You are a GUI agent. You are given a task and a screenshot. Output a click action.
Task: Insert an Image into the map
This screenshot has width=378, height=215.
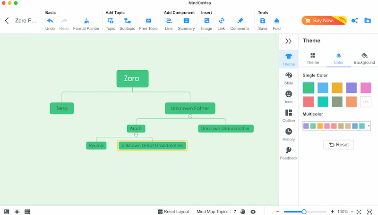click(206, 24)
